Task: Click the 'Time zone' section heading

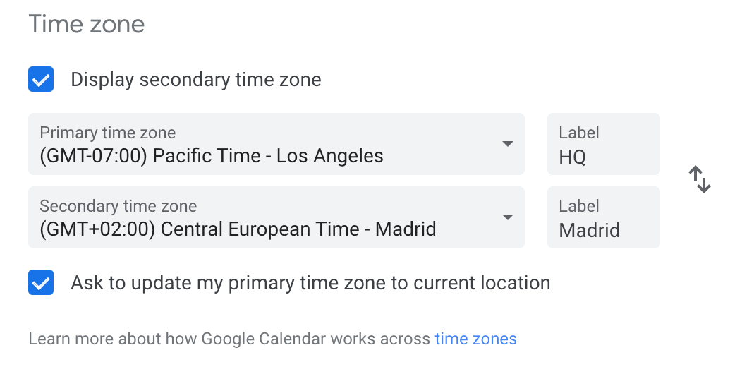Action: tap(87, 24)
